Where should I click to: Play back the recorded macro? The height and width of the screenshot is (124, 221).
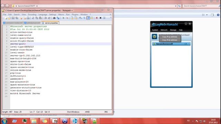coord(104,18)
